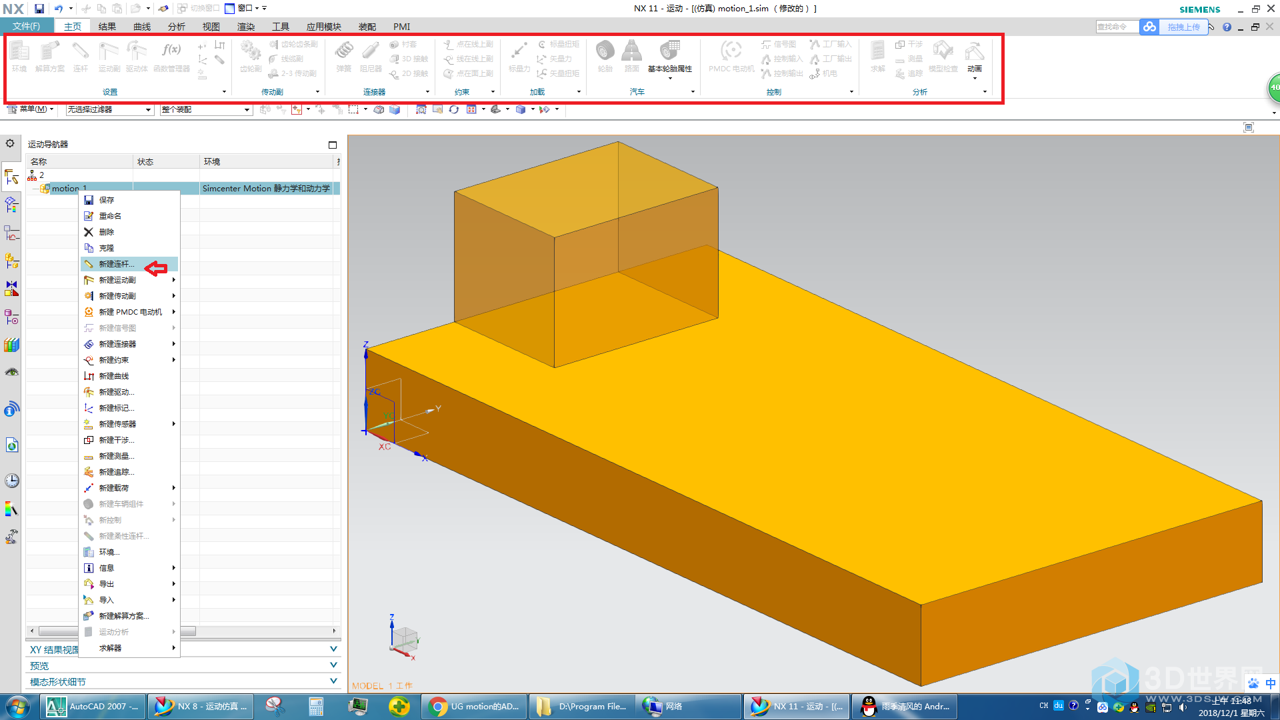Screen dimensions: 1280x720
Task: Choose 新建解算方案... in context menu
Action: pos(129,616)
